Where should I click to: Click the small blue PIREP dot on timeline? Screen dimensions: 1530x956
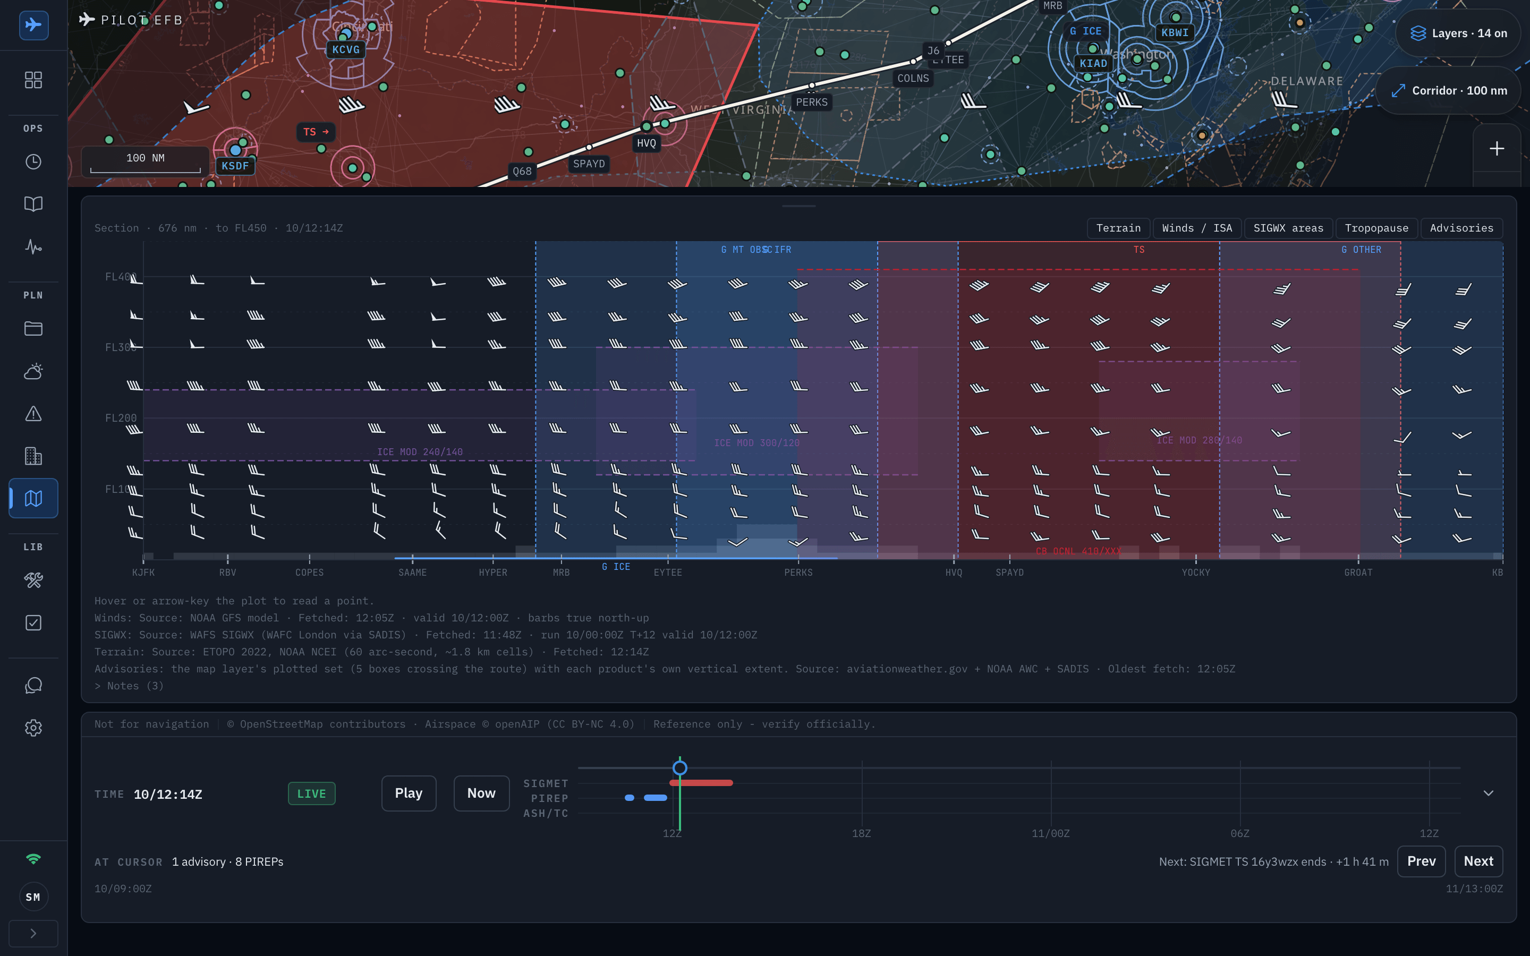pyautogui.click(x=629, y=798)
